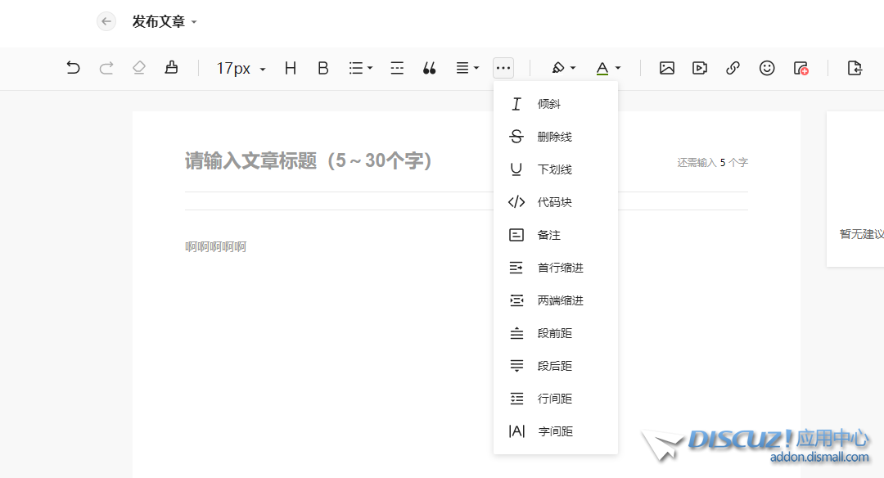Apply blockquote with the quote icon
This screenshot has height=478, width=884.
(x=429, y=69)
